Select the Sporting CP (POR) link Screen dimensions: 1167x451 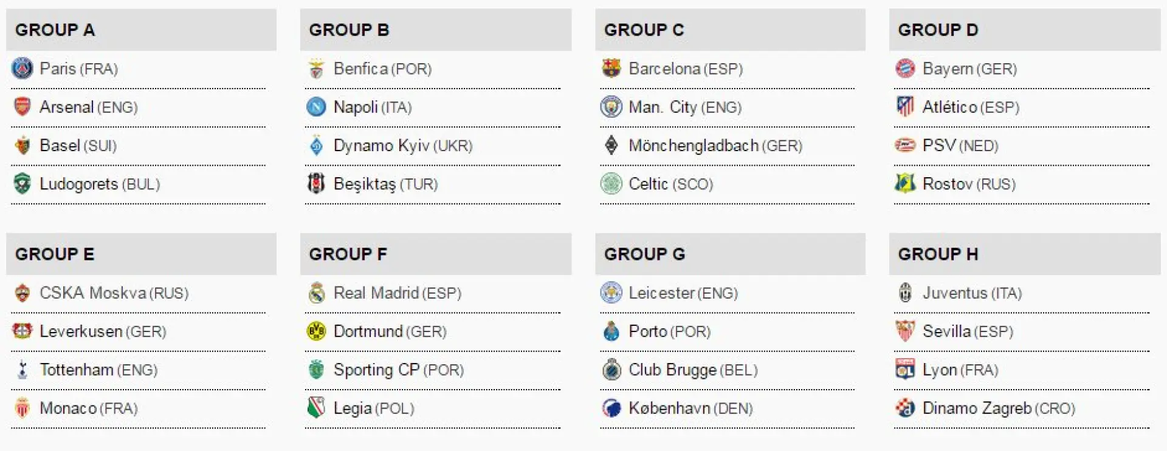point(399,370)
